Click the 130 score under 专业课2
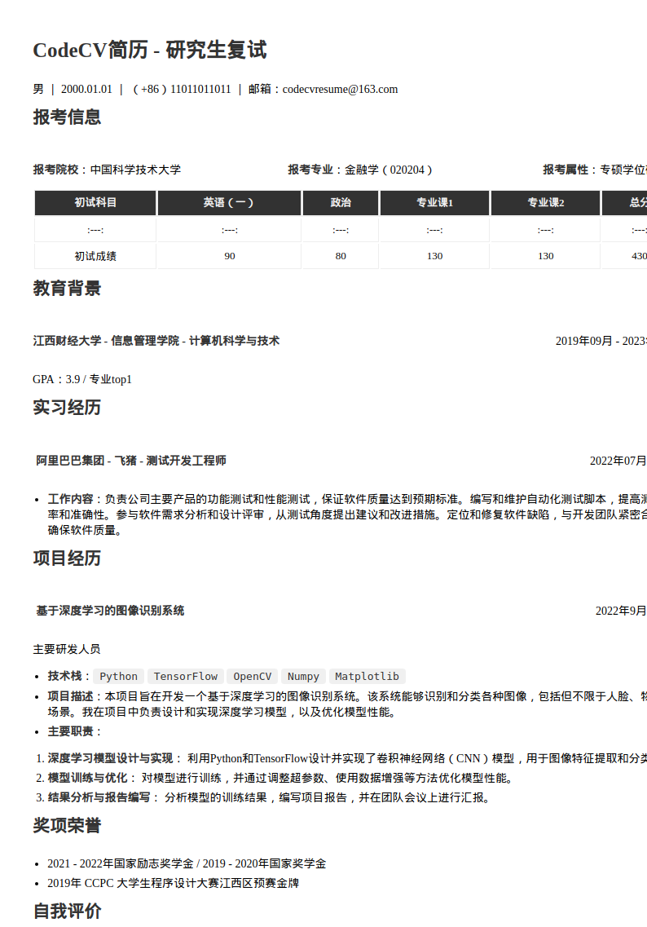This screenshot has height=927, width=647. (545, 256)
